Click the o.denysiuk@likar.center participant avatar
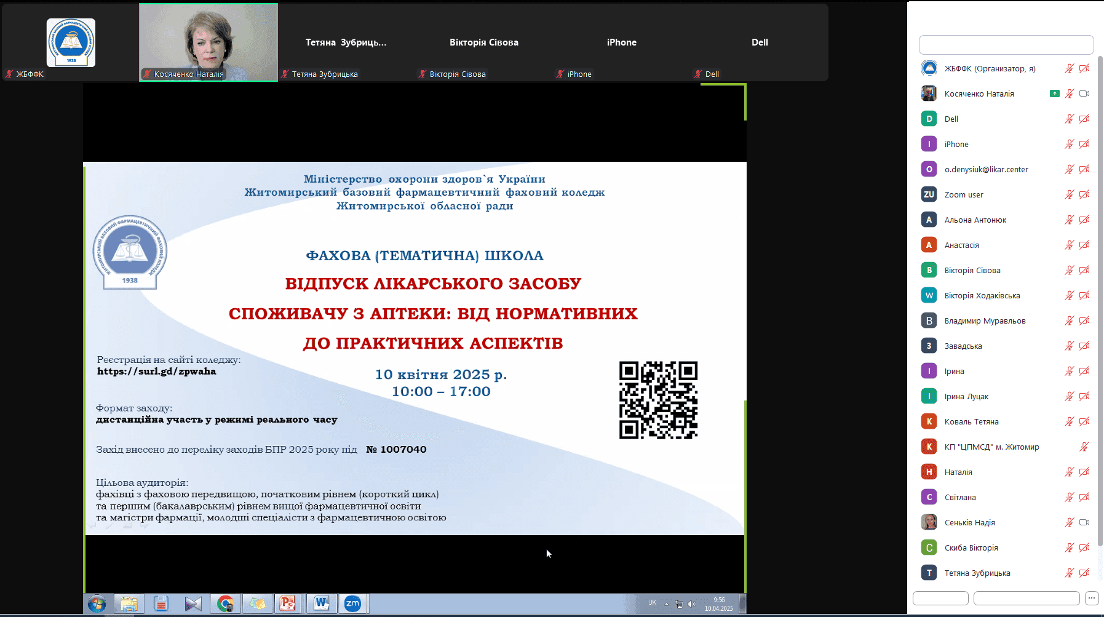Viewport: 1104px width, 617px height. (929, 169)
